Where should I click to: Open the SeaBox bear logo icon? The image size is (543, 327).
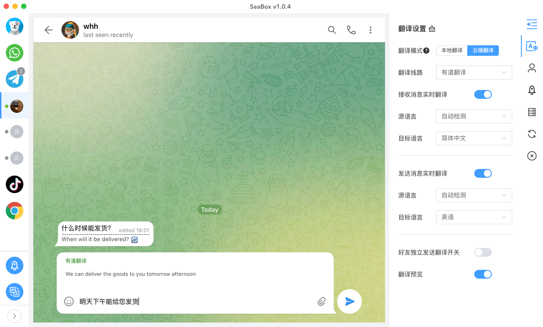click(x=14, y=26)
